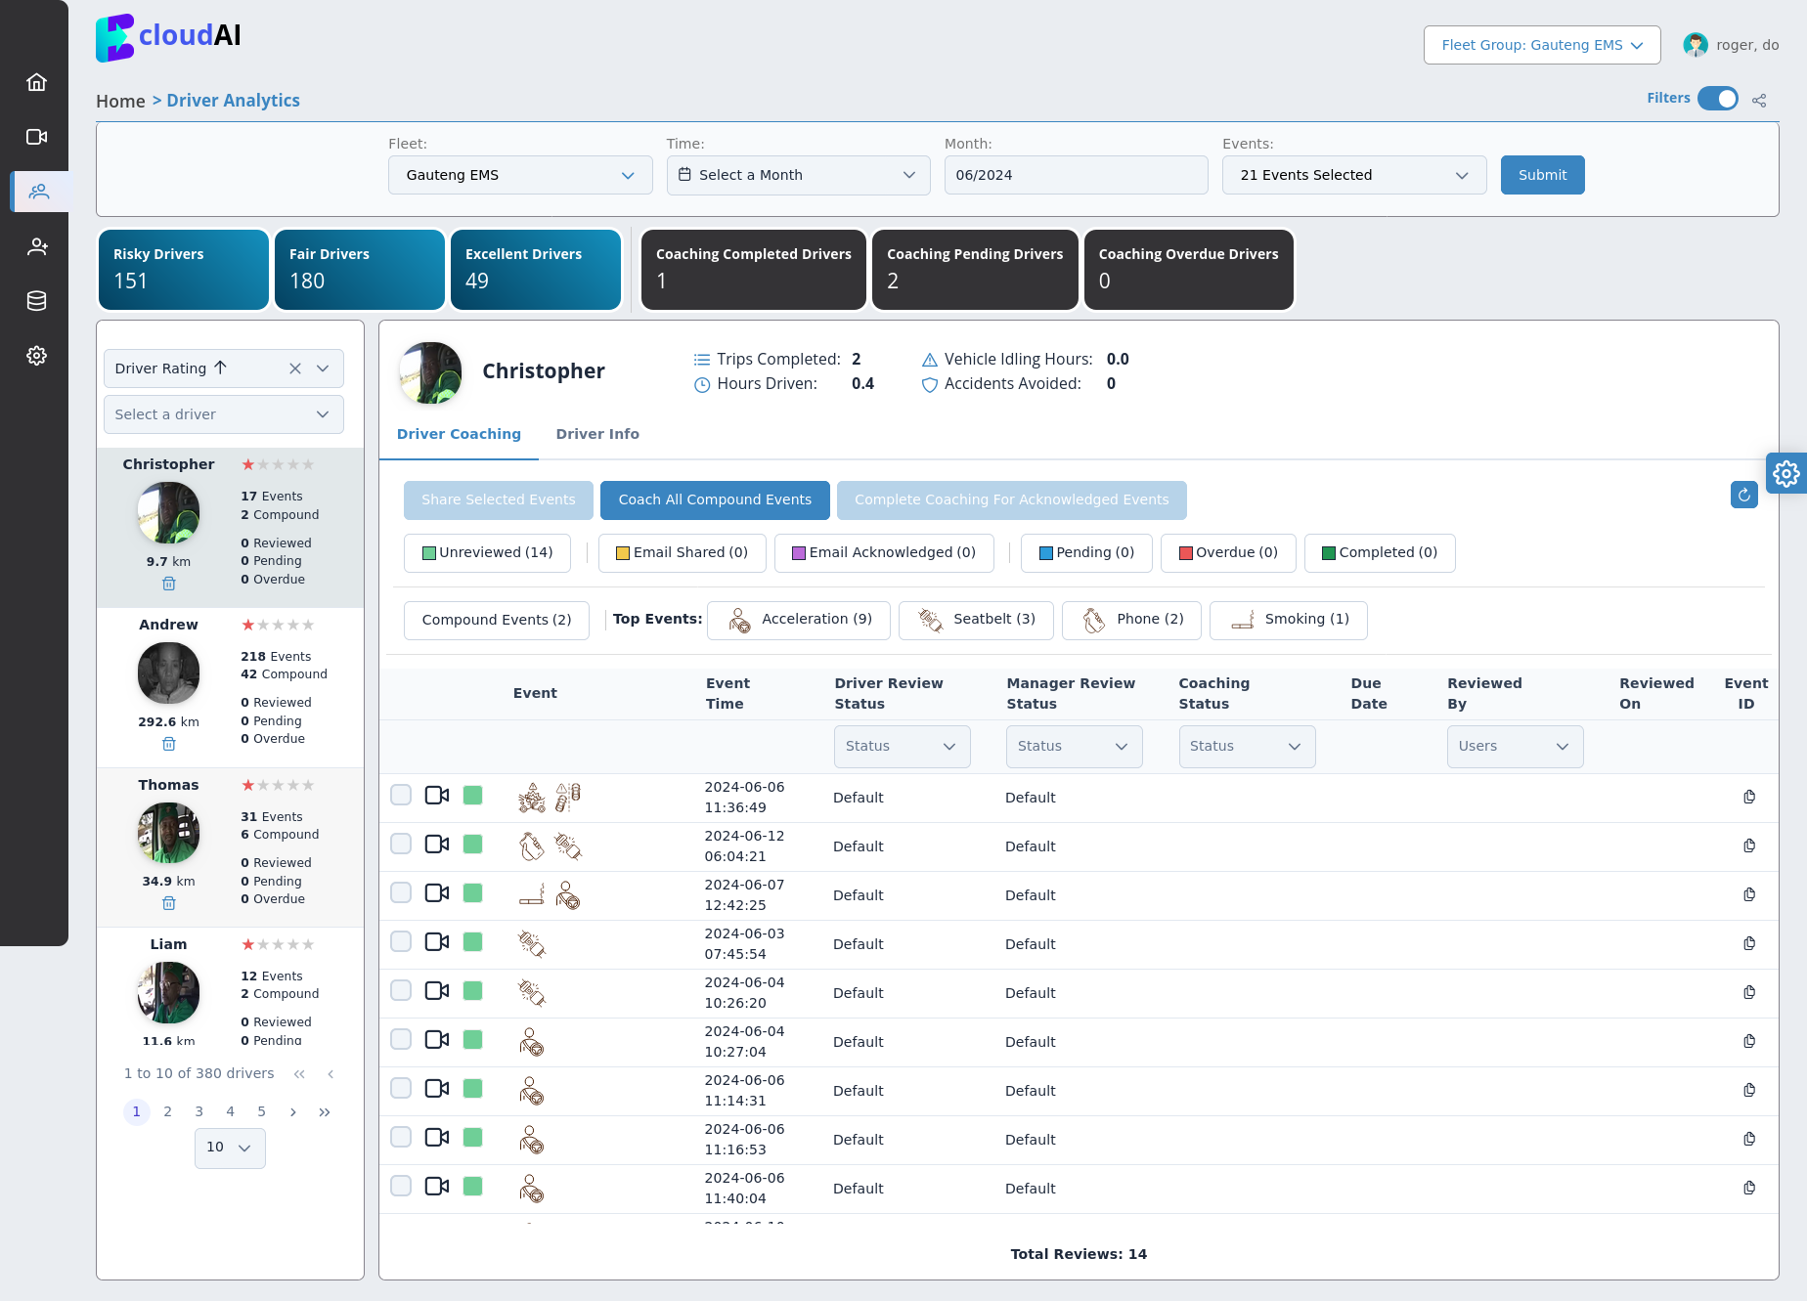The width and height of the screenshot is (1807, 1301).
Task: Filter by Unreviewed (14) status
Action: (487, 552)
